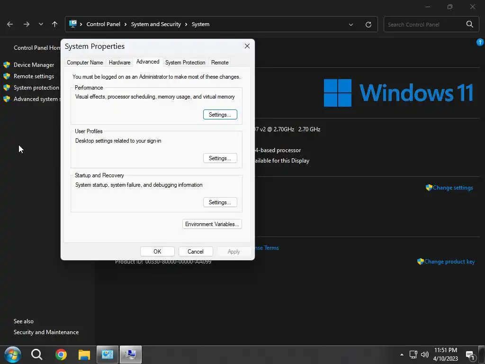Select the Advanced tab

click(x=148, y=62)
